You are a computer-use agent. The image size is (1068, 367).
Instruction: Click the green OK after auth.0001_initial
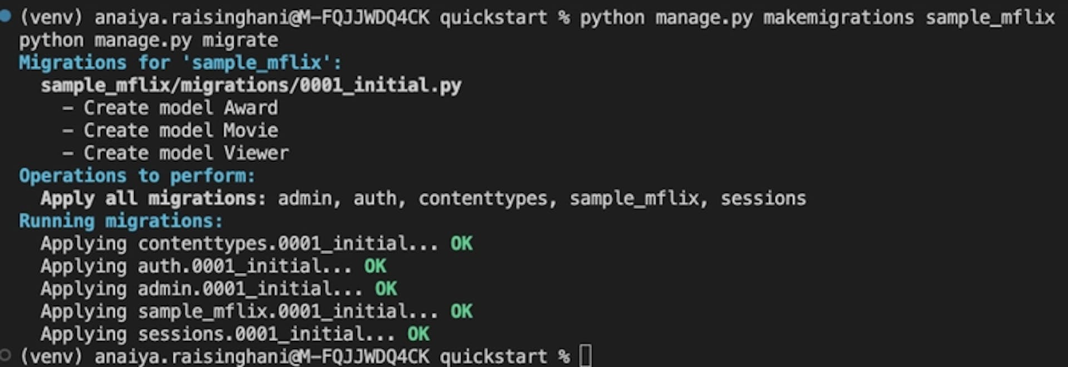tap(375, 266)
